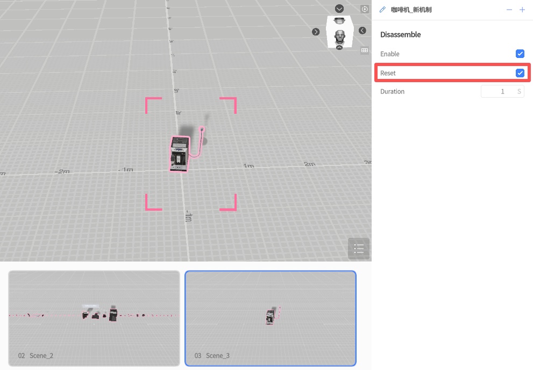Viewport: 533px width, 370px height.
Task: Click the down chevron above view cube
Action: (339, 9)
